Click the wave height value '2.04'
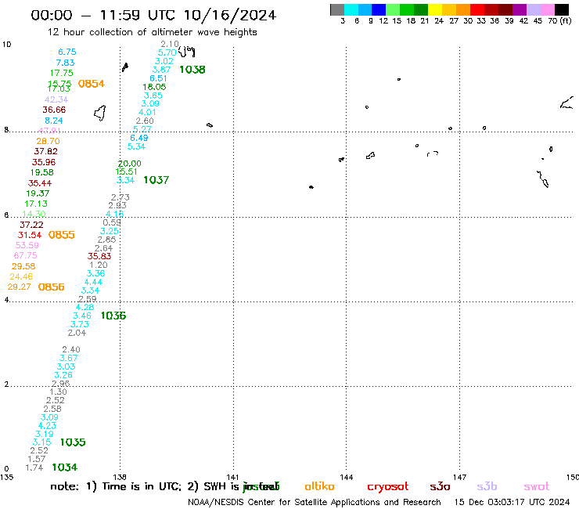 [x=77, y=333]
